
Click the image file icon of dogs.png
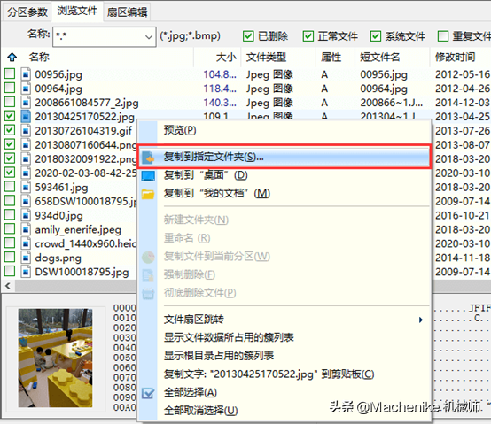26,258
